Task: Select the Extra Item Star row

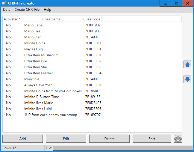Action: (x=92, y=67)
